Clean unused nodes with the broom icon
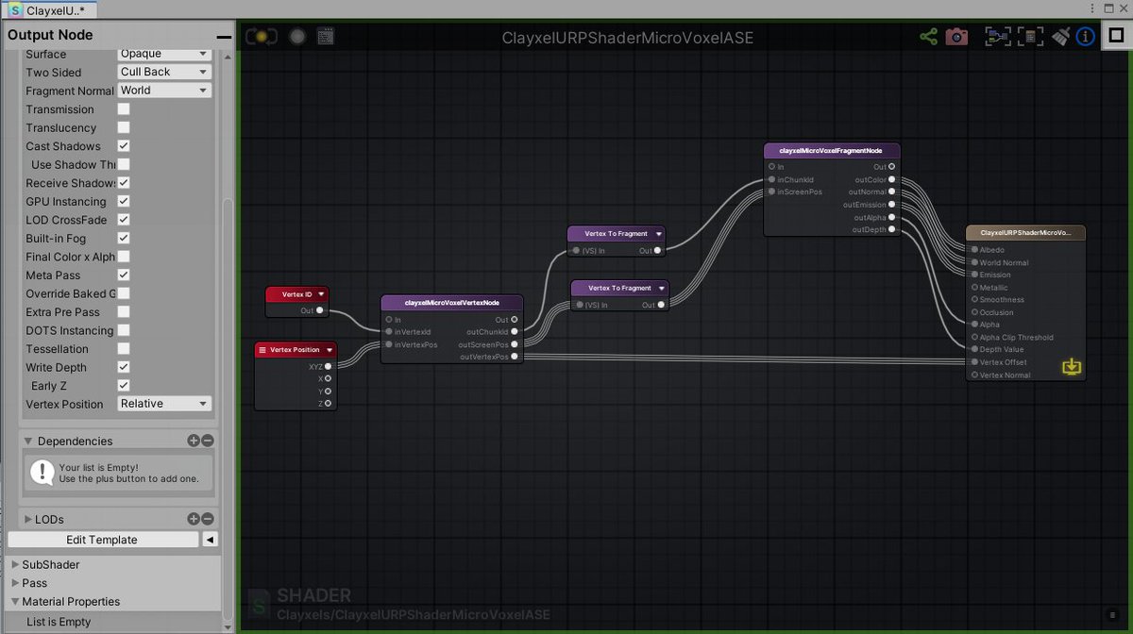 coord(1058,36)
